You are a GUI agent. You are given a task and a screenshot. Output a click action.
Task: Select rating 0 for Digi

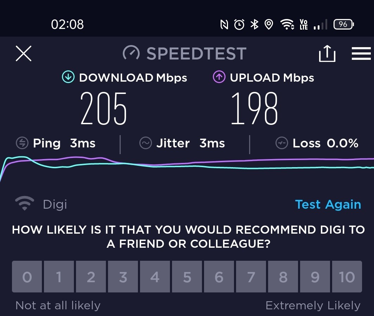point(27,277)
